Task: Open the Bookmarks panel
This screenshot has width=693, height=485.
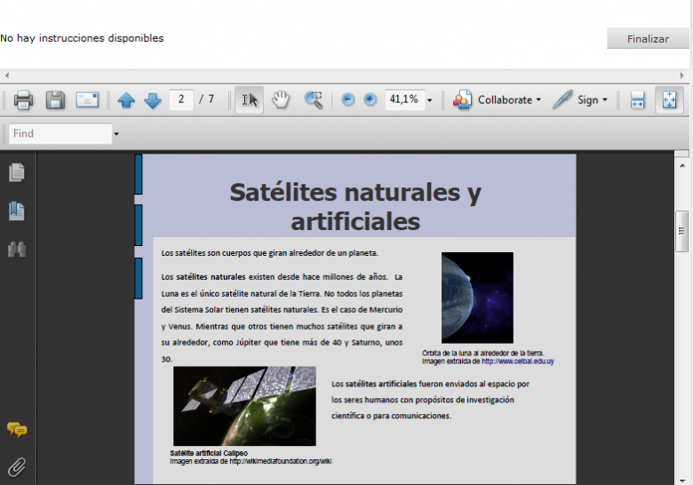Action: click(x=17, y=211)
